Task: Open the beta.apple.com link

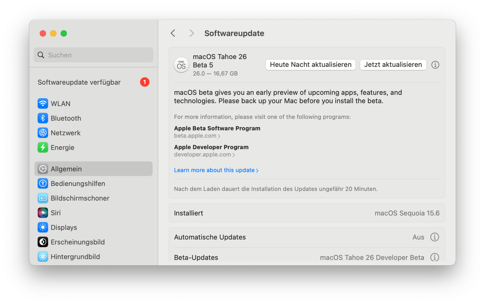Action: 197,136
